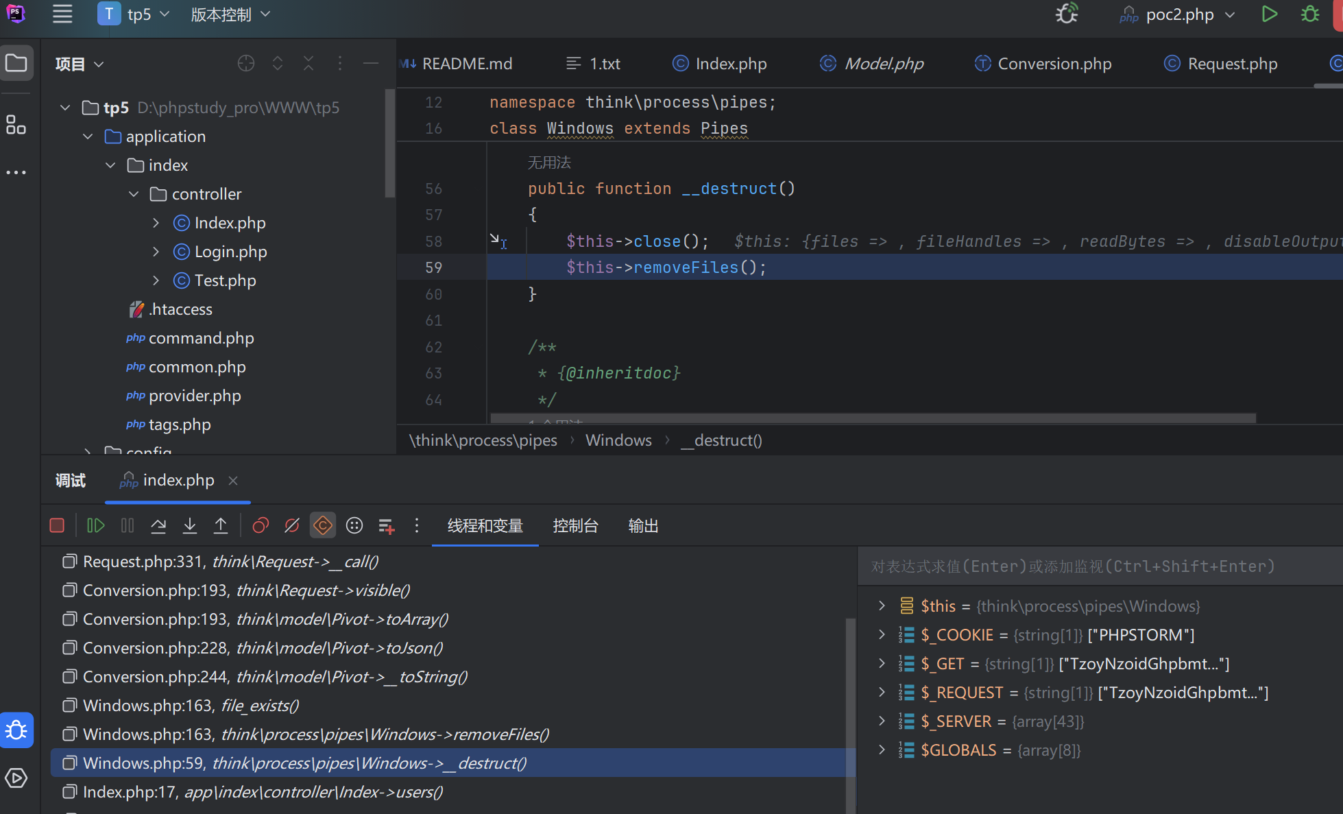Toggle the Debug bug tool window

(x=16, y=731)
